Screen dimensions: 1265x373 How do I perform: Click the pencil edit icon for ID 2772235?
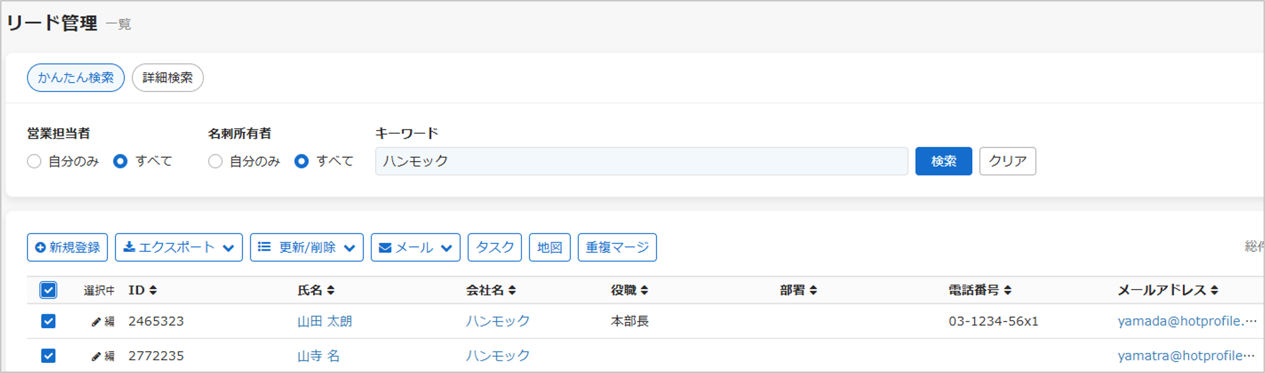96,357
